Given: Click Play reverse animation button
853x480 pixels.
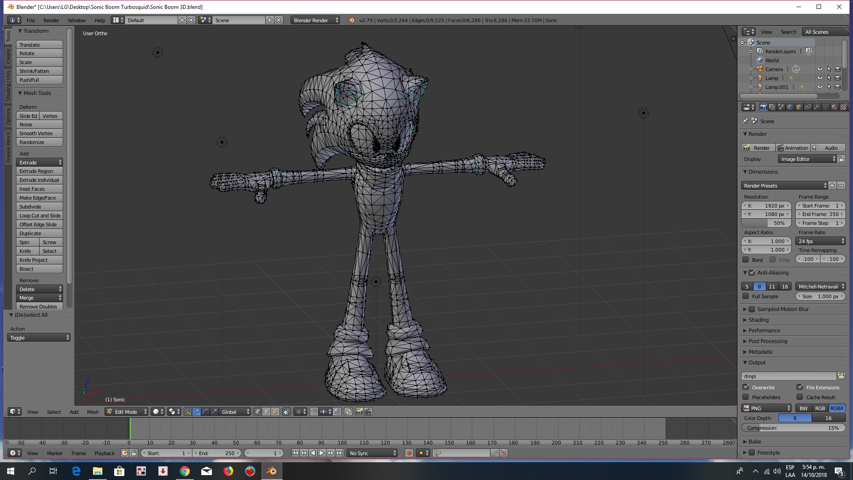Looking at the screenshot, I should pos(313,453).
